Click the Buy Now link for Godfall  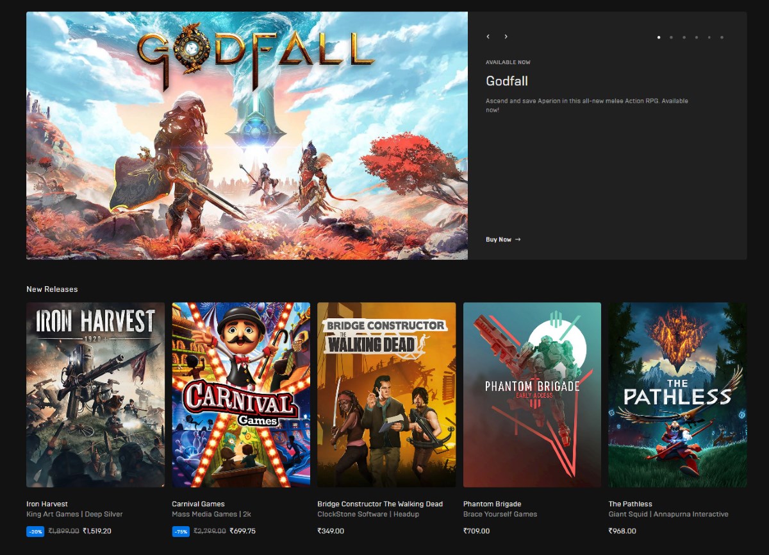click(504, 239)
